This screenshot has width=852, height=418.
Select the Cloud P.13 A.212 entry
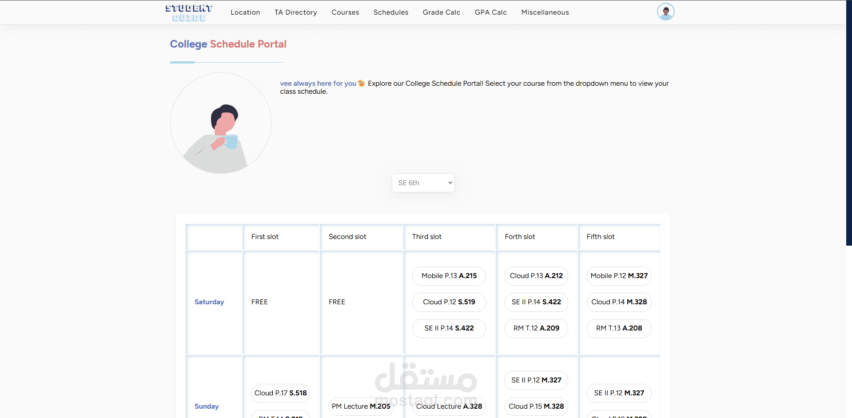point(536,276)
